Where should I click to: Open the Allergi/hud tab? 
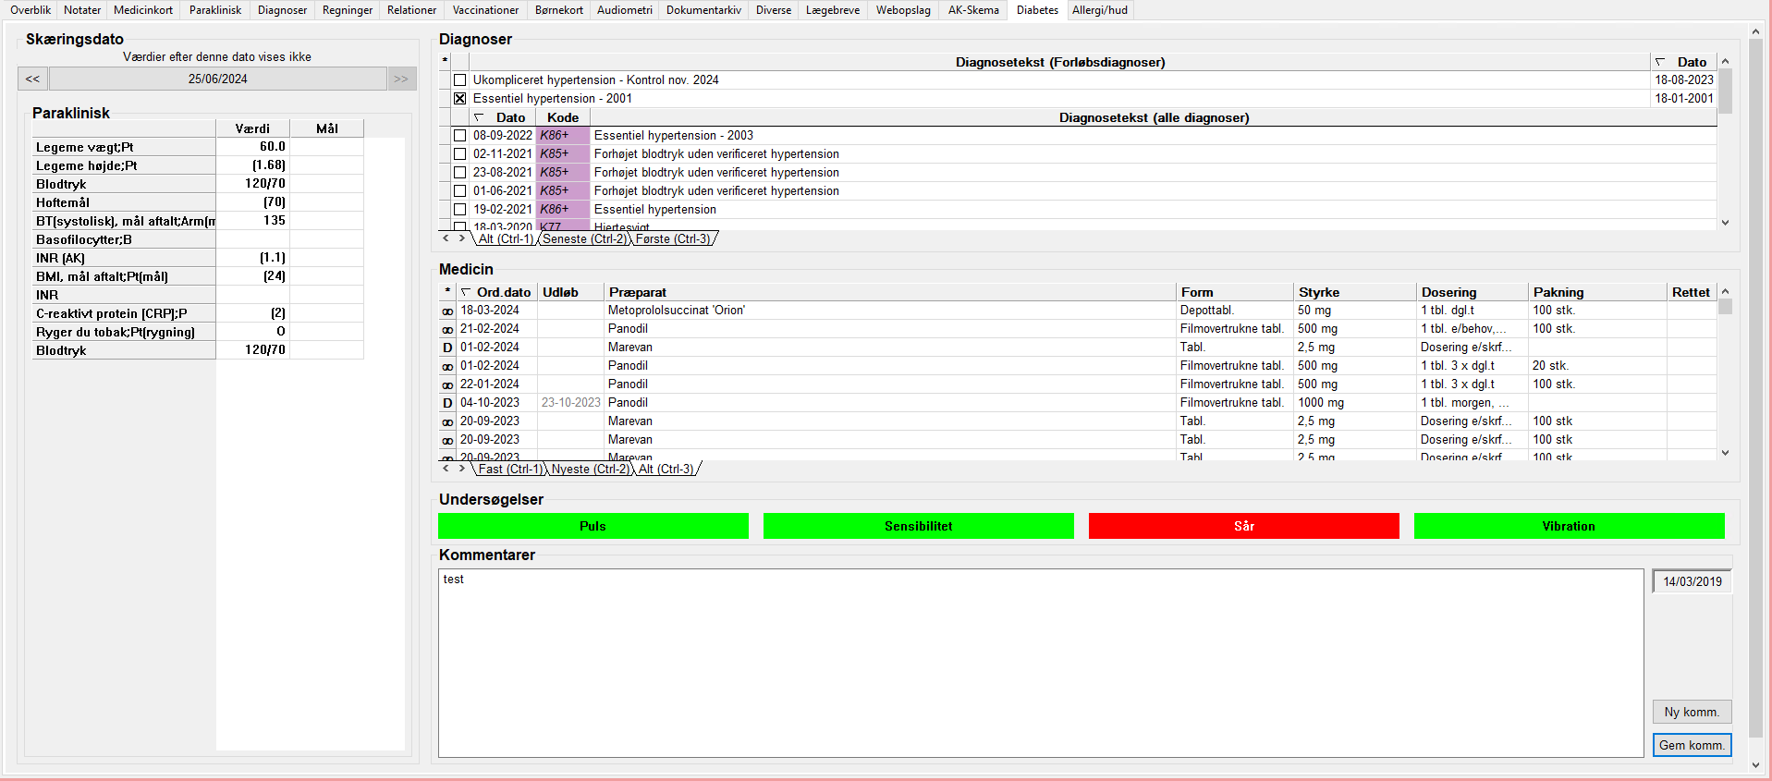click(x=1100, y=10)
